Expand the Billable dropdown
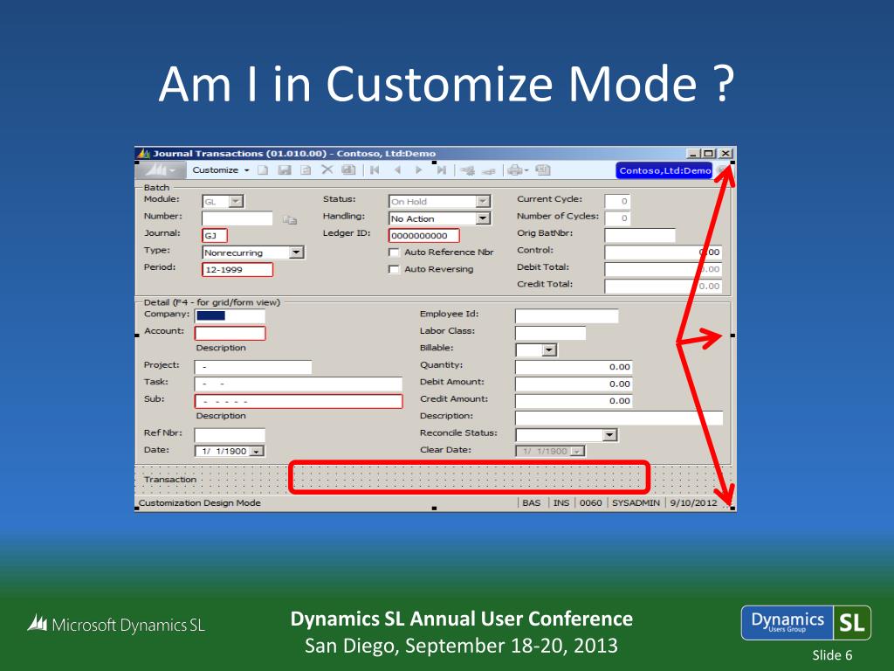 pyautogui.click(x=549, y=349)
